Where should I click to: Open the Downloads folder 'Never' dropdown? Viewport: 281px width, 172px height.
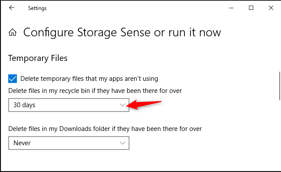tap(69, 143)
